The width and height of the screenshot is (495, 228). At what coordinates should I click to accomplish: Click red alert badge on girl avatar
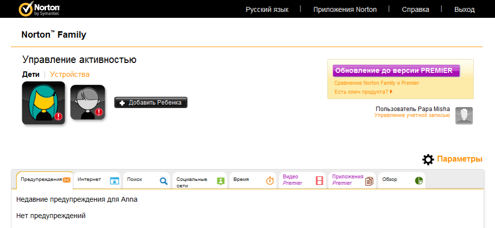[x=58, y=116]
